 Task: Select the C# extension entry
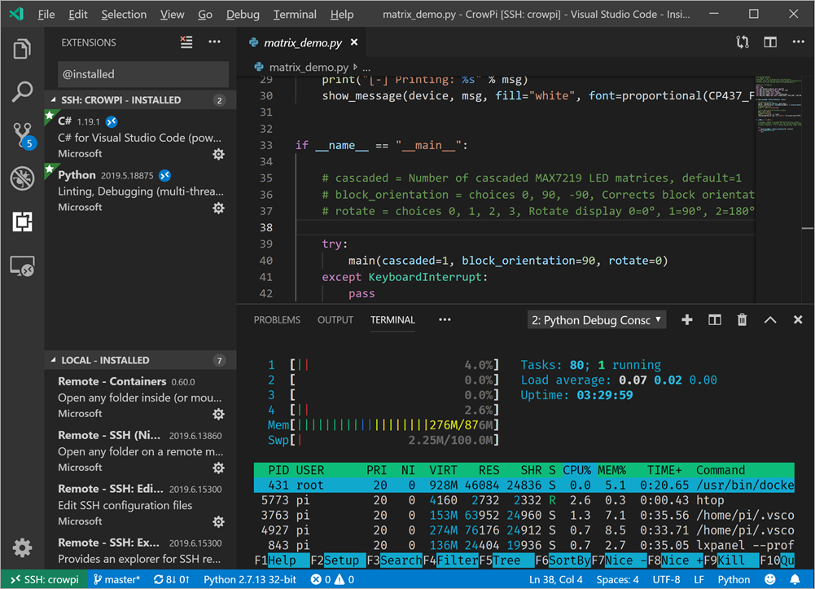140,137
